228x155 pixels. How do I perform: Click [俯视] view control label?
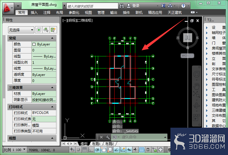(71, 20)
